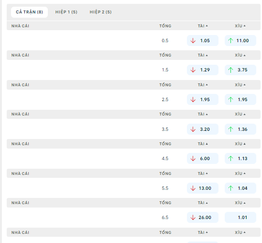This screenshot has height=243, width=262.
Task: Click the 3.5 total value
Action: point(165,129)
